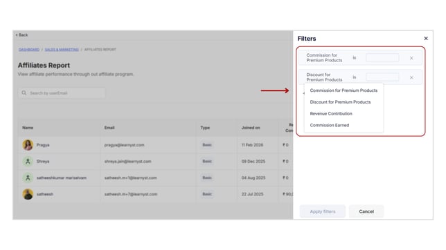Choose Commission Earned filter option
Screen dimensions: 446x250
coord(330,125)
